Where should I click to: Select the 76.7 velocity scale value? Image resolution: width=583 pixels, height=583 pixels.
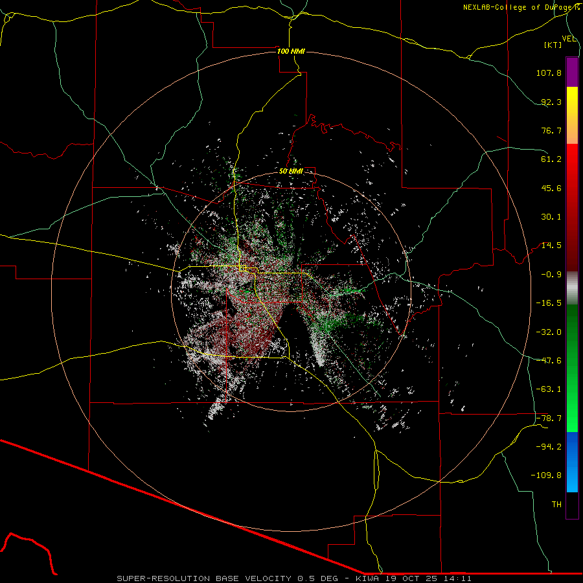551,130
